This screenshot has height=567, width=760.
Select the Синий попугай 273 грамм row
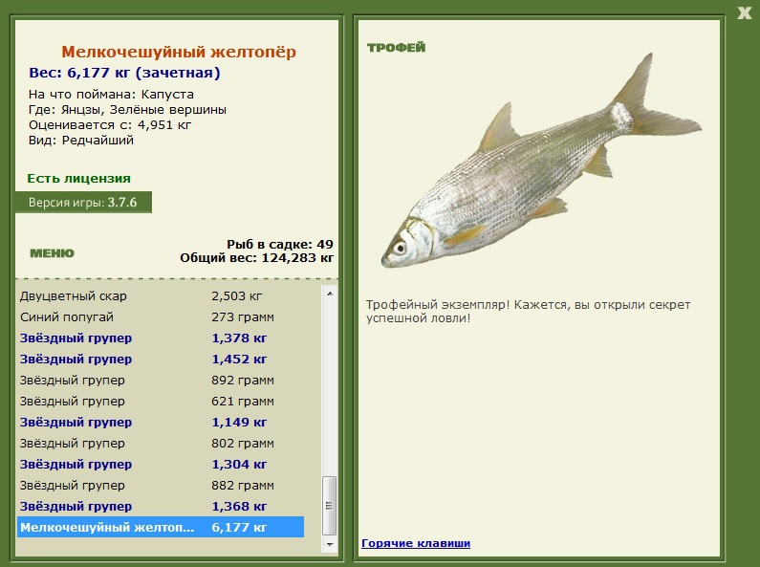click(x=161, y=316)
